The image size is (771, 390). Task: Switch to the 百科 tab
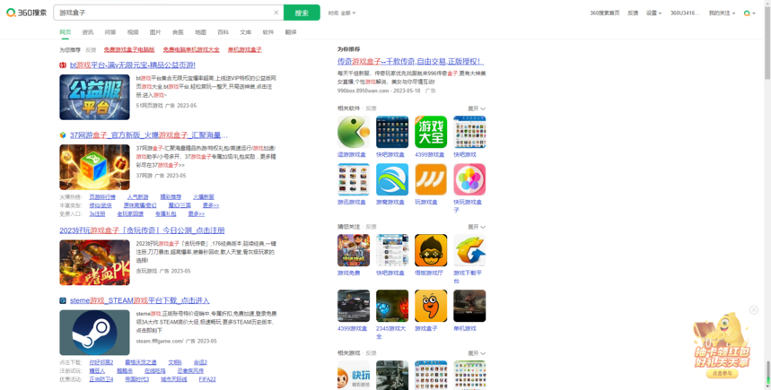[223, 32]
